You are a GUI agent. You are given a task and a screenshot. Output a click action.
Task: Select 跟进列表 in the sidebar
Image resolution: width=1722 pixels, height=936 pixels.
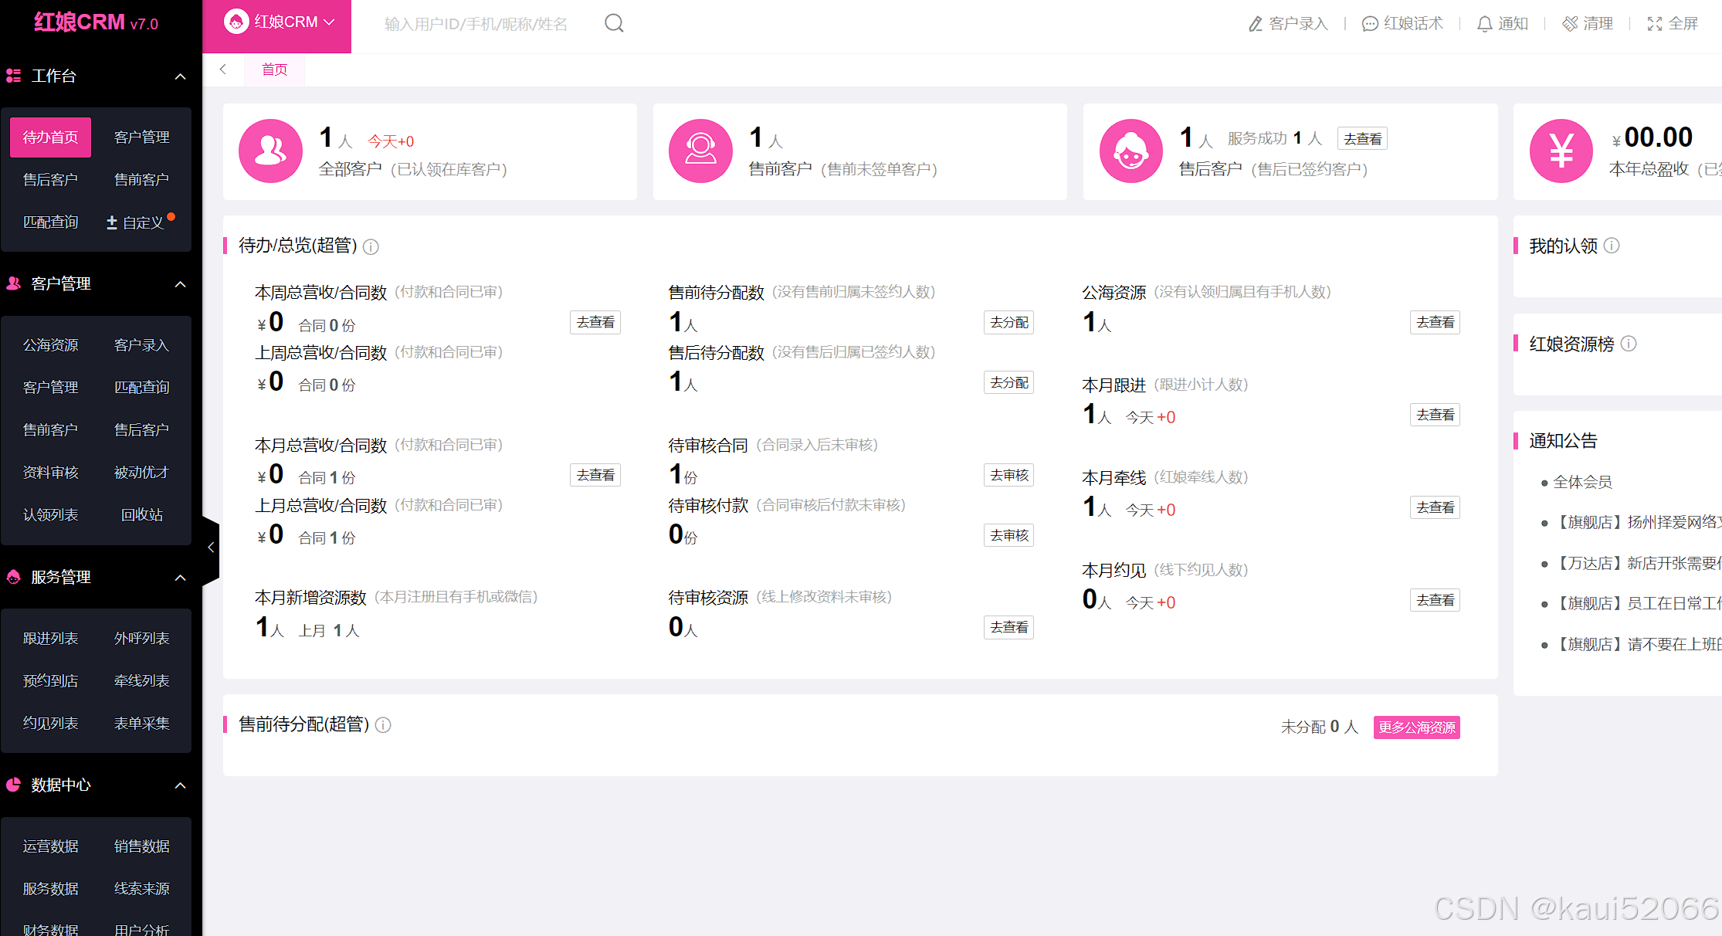click(x=51, y=639)
